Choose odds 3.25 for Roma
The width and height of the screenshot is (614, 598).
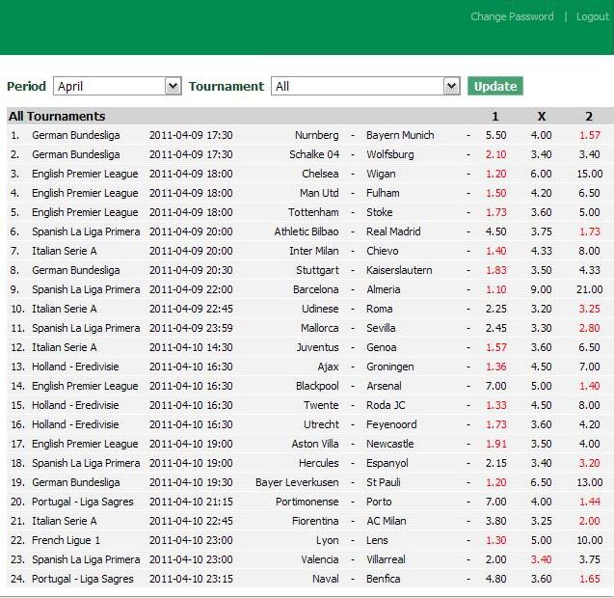[x=589, y=309]
